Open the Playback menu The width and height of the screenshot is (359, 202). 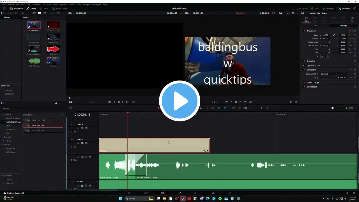pyautogui.click(x=63, y=4)
